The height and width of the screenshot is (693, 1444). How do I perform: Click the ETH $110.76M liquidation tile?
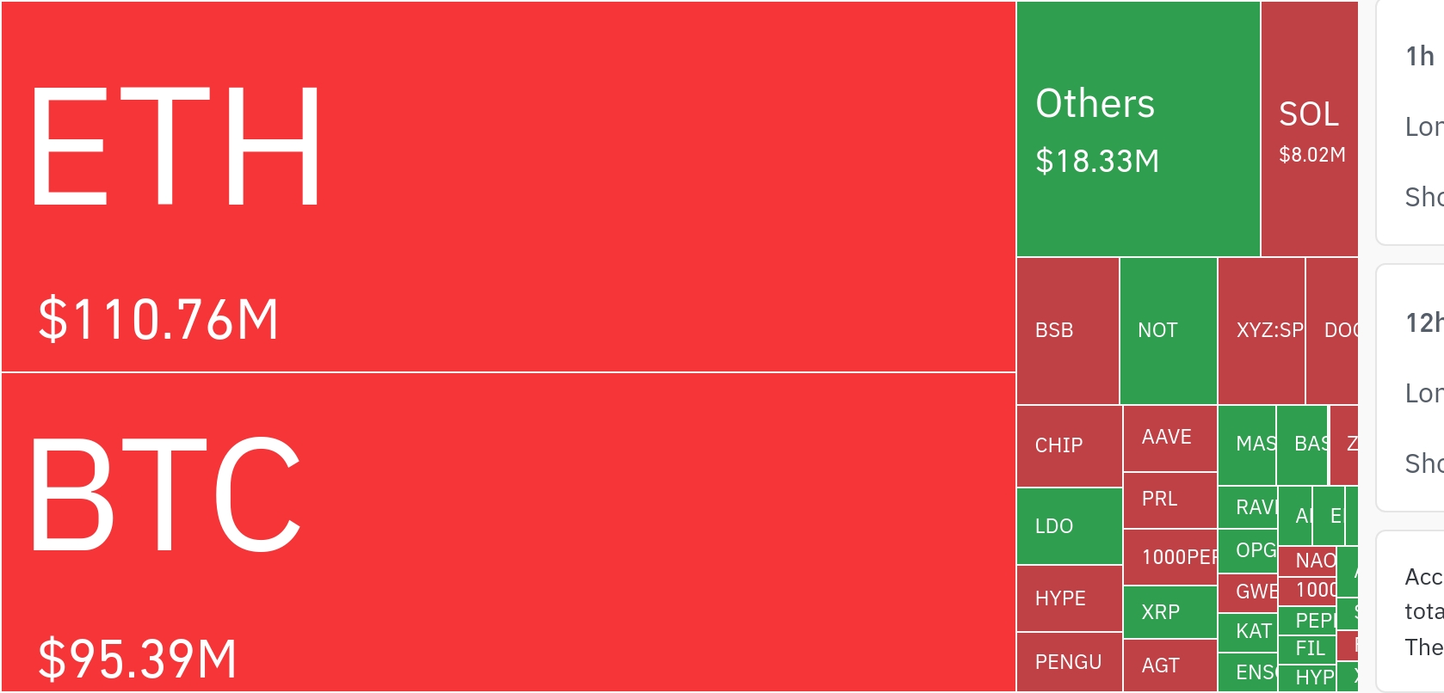click(x=508, y=187)
